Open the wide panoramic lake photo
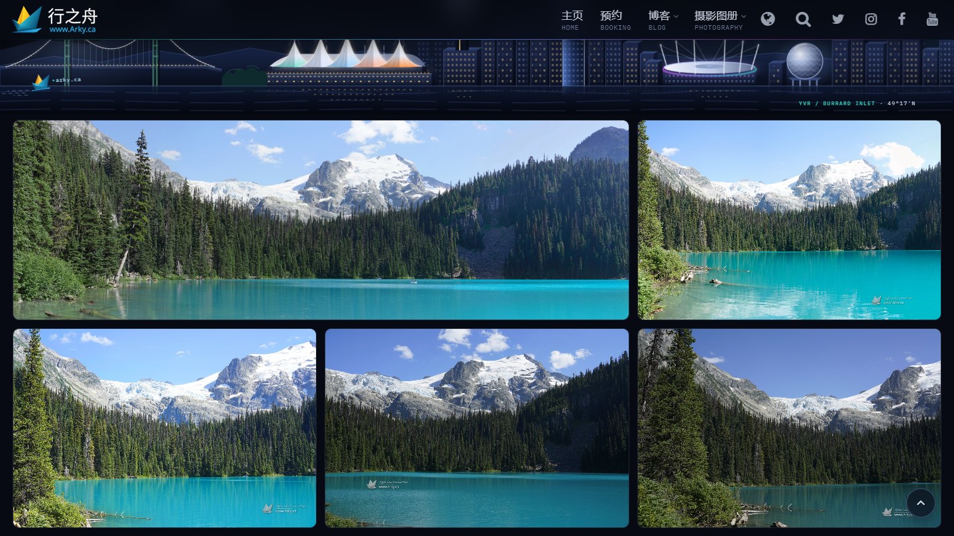The image size is (954, 536). click(x=321, y=220)
